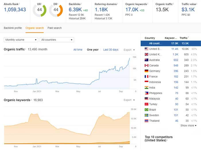
Task: Click the Canada flag icon
Action: click(146, 65)
